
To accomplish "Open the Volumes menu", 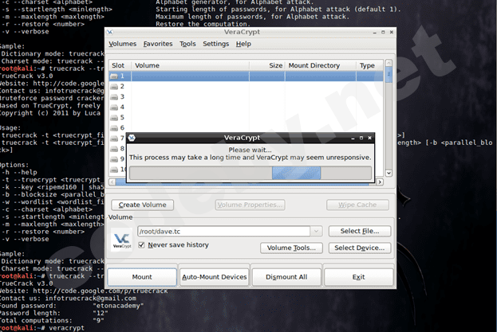I will click(122, 44).
